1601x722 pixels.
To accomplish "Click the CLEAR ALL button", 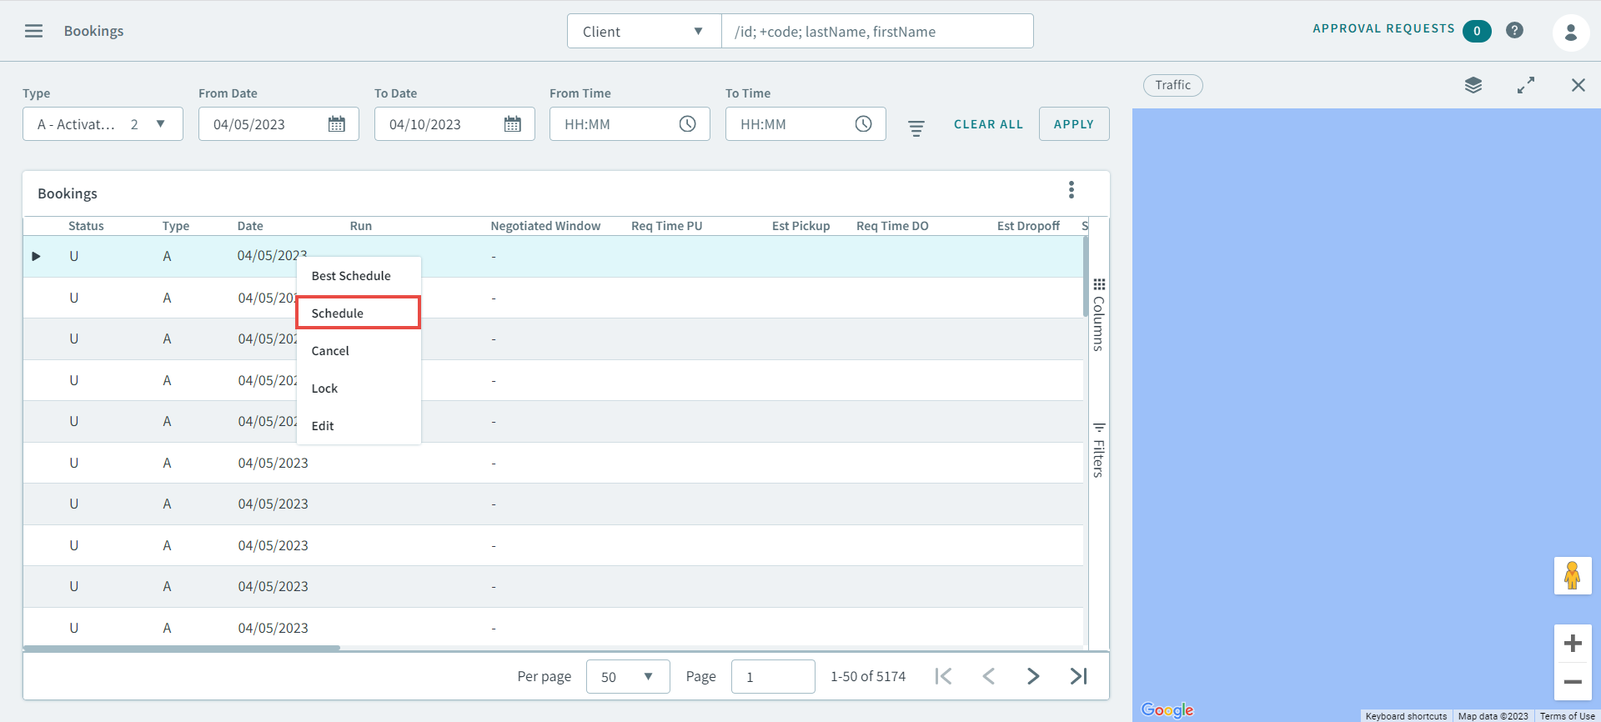I will tap(988, 124).
